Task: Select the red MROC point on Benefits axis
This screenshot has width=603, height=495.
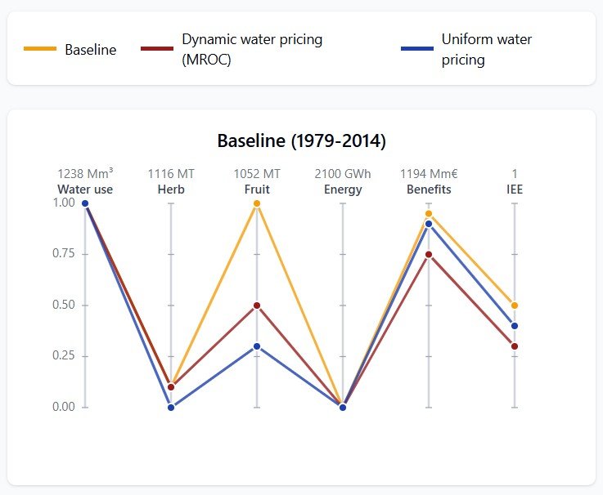Action: point(429,255)
